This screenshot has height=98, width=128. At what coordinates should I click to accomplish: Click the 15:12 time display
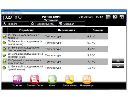coord(99,17)
